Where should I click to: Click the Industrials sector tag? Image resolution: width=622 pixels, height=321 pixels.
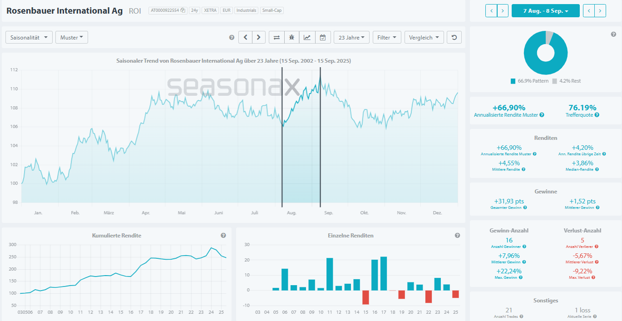(247, 10)
